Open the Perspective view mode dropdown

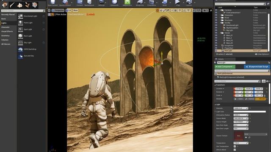click(x=58, y=11)
